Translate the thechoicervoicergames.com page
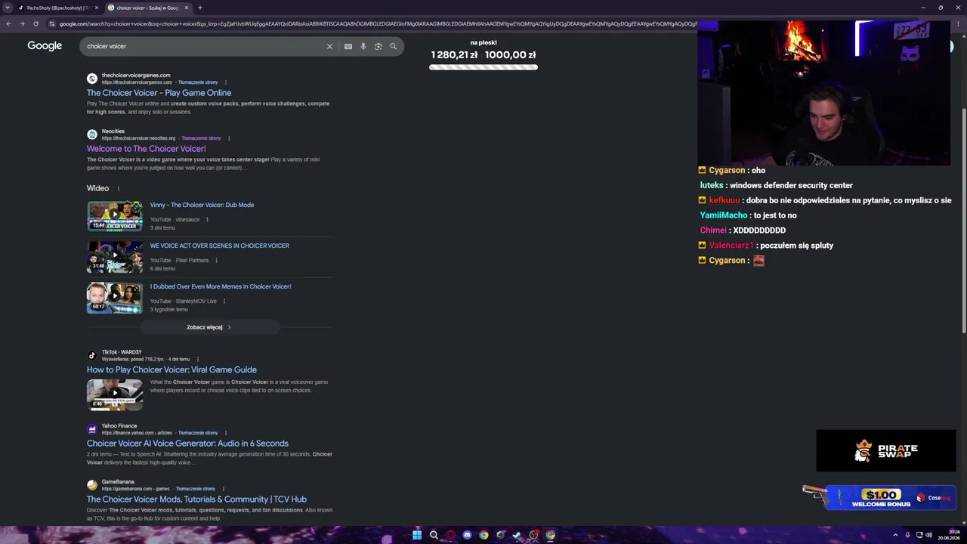Screen dimensions: 967x544 pos(198,82)
